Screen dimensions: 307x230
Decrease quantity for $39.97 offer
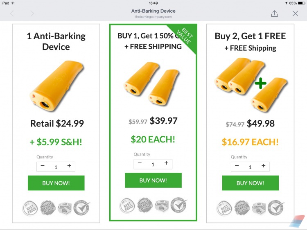pyautogui.click(x=140, y=163)
